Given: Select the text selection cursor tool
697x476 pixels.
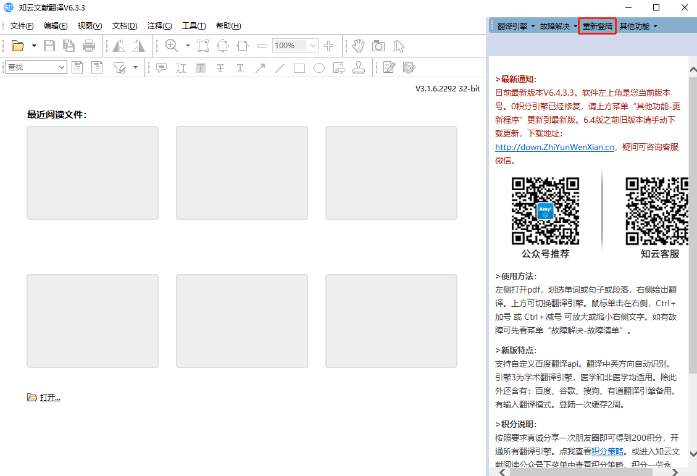Looking at the screenshot, I should (398, 46).
